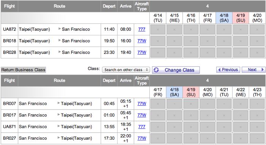Click 4/18 (SA) outbound date header
Screen dimensions: 266x145
pos(224,18)
